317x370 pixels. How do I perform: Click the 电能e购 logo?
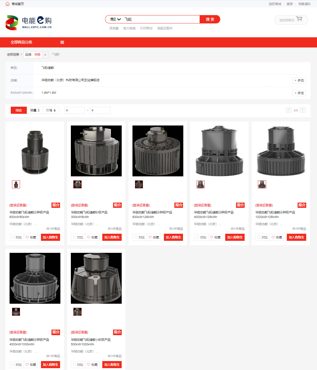[x=29, y=22]
